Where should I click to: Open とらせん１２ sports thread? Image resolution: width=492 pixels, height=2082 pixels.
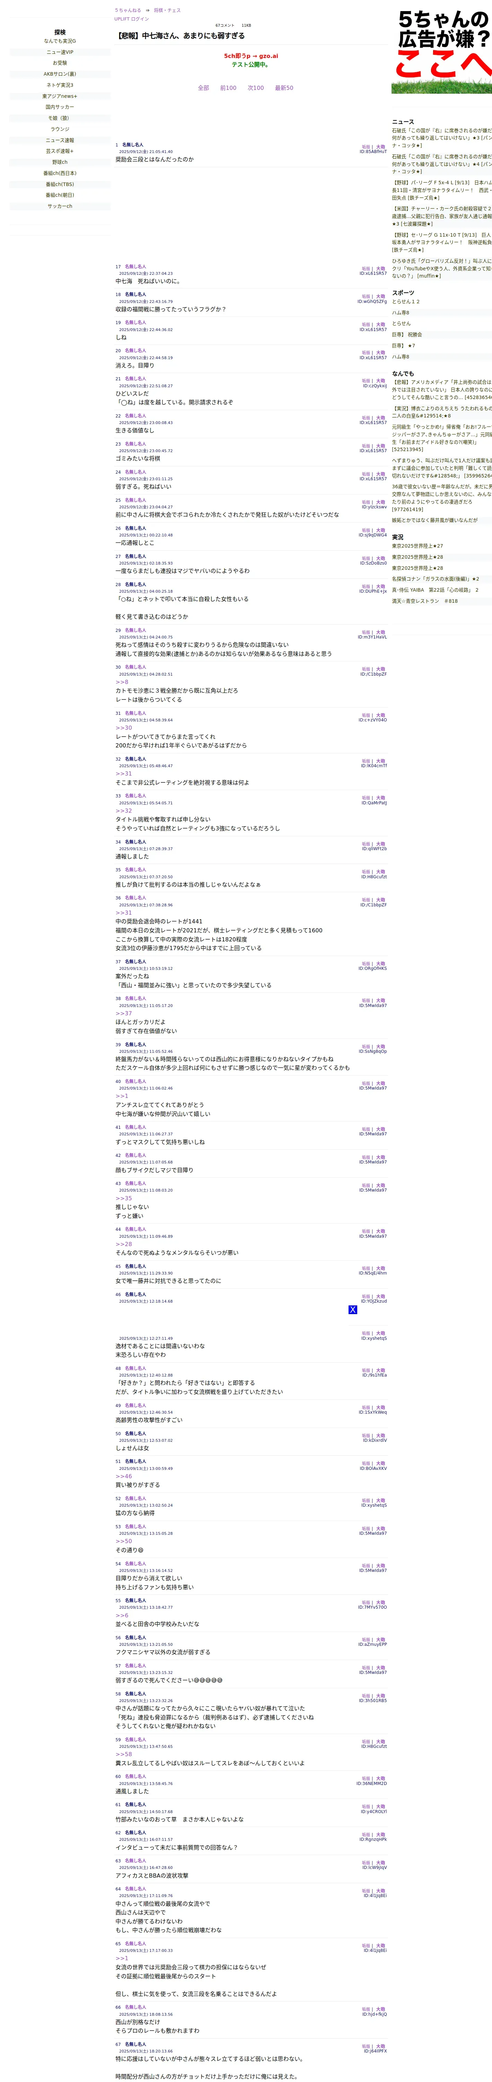click(x=406, y=302)
